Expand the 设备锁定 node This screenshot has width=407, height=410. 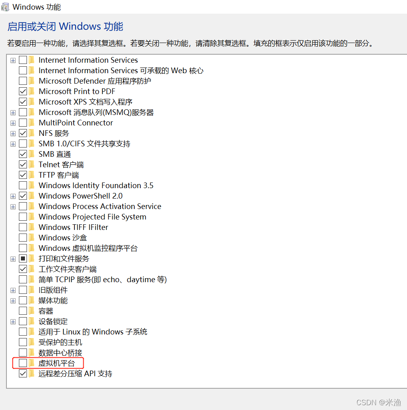click(x=13, y=322)
